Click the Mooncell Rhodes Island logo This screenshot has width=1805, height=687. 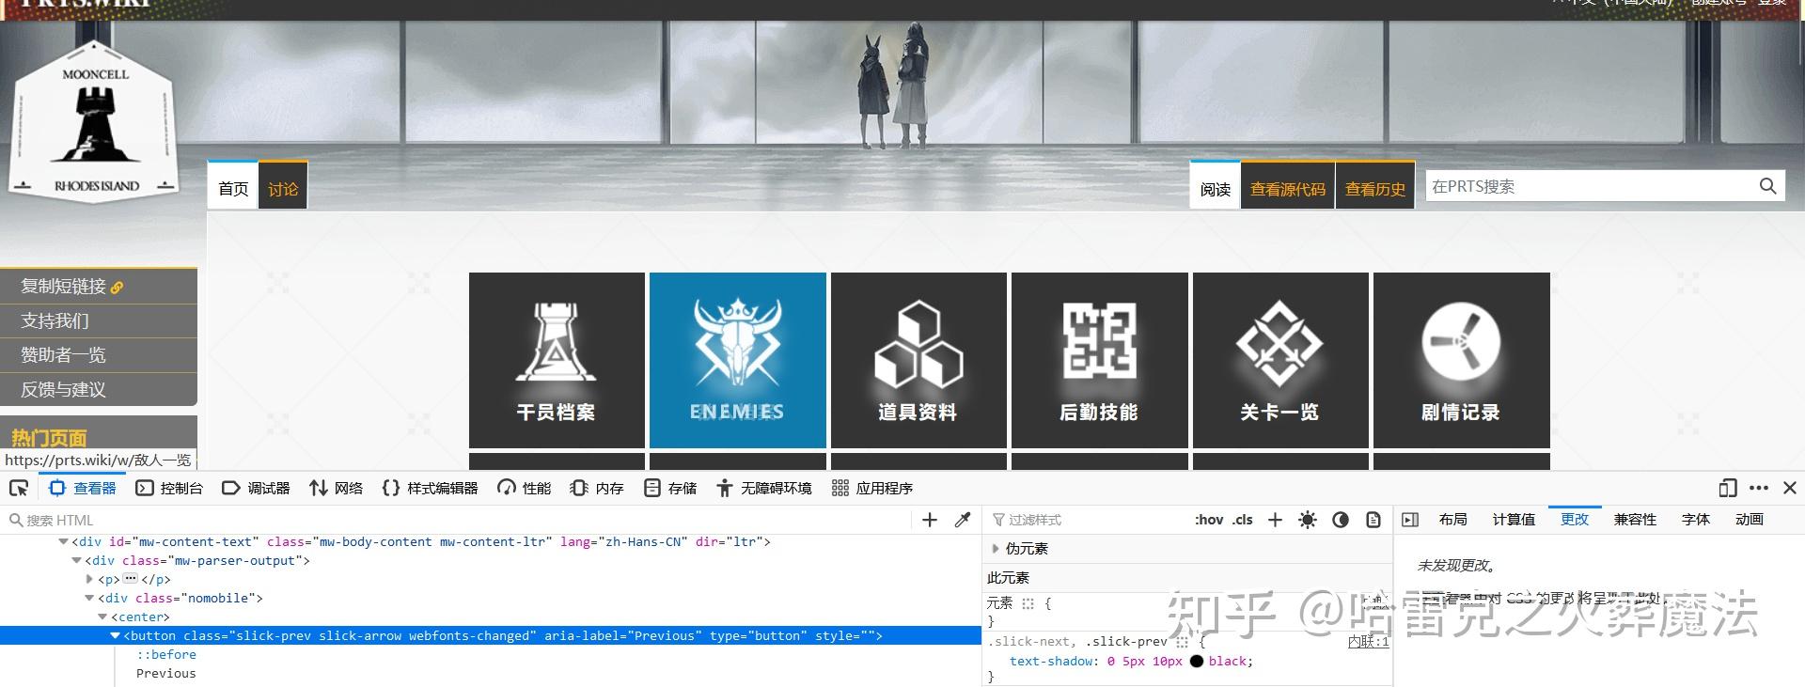coord(94,120)
